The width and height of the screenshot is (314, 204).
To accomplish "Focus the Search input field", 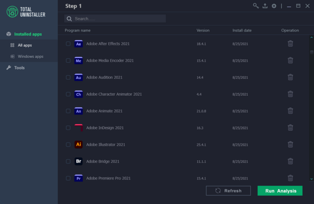I will [118, 19].
